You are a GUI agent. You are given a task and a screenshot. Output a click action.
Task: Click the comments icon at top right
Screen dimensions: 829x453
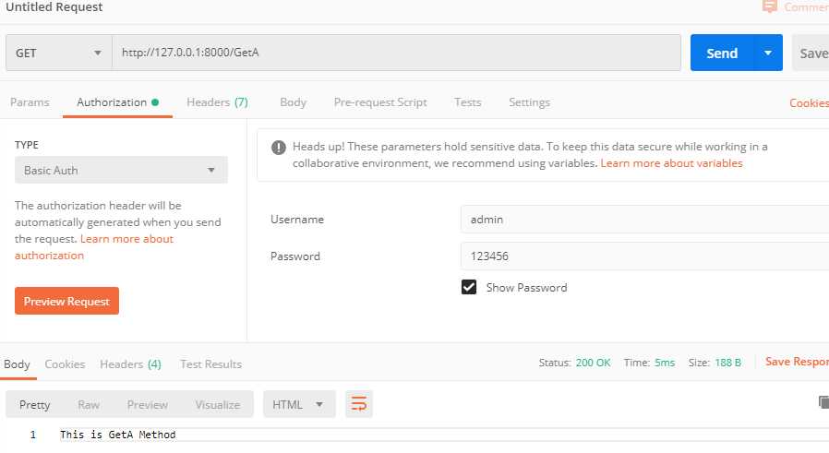(770, 6)
